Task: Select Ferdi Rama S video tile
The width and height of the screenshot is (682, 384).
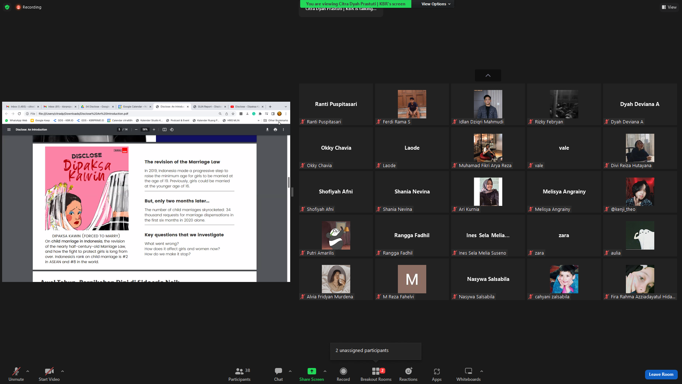Action: tap(412, 104)
